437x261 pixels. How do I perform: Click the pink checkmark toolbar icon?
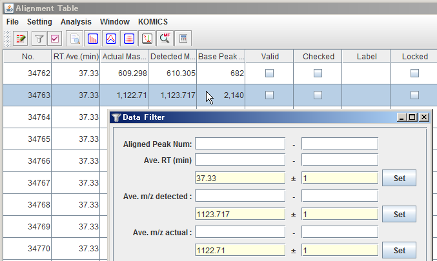pyautogui.click(x=55, y=39)
